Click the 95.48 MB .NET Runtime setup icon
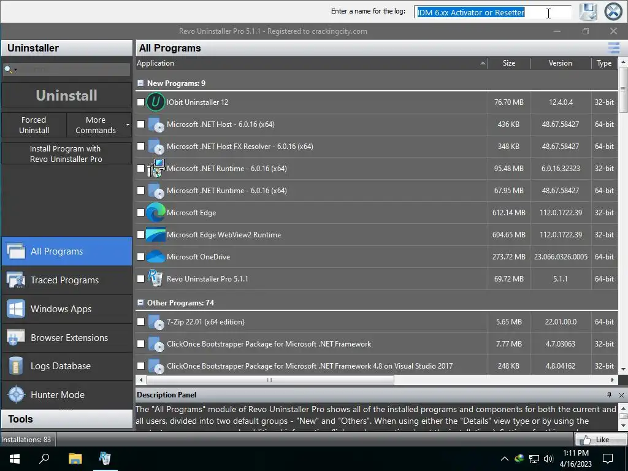The image size is (628, 471). tap(156, 168)
